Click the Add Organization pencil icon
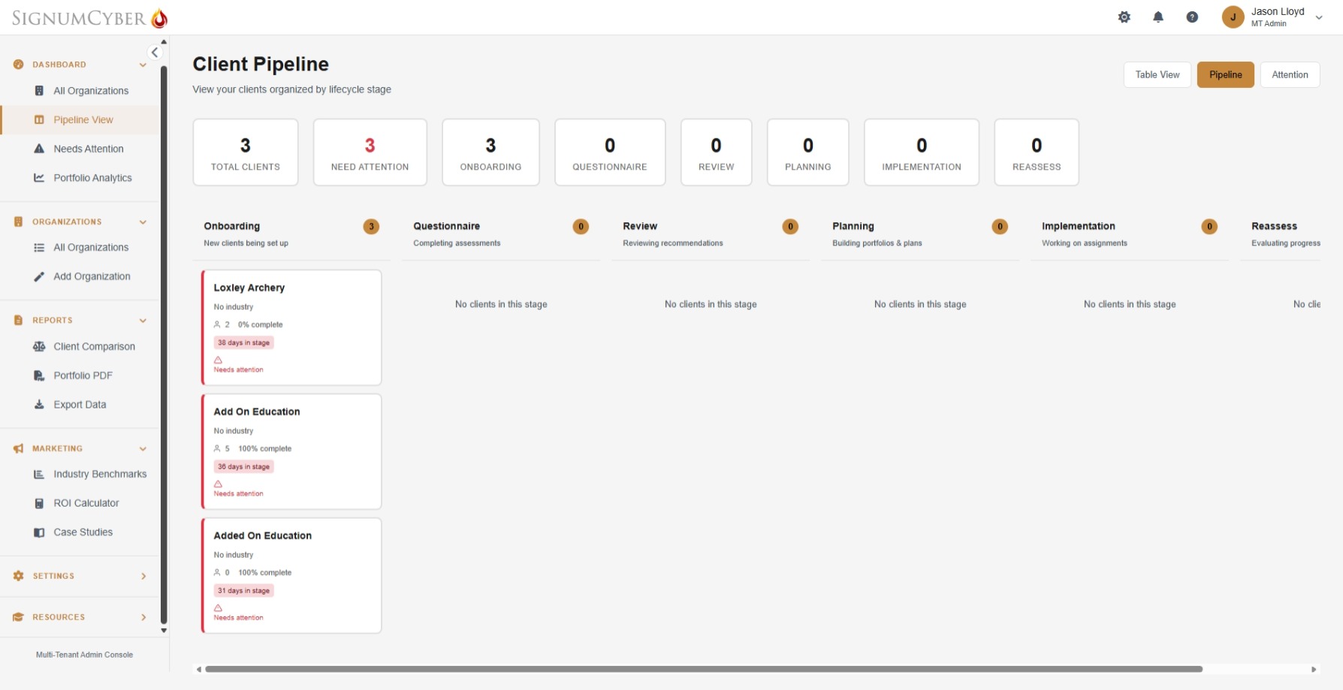Viewport: 1343px width, 690px height. pos(38,276)
